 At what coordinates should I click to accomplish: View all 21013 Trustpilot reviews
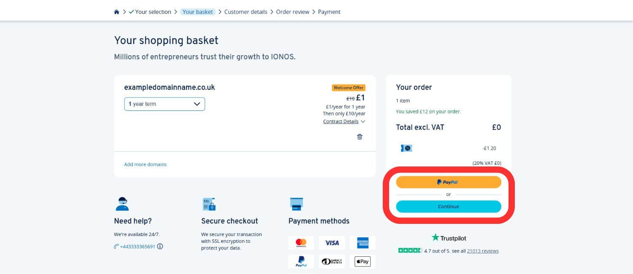click(x=482, y=250)
